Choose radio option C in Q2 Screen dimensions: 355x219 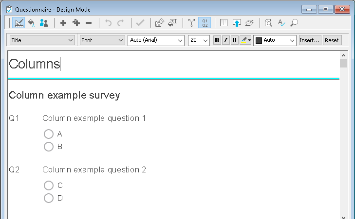49,185
